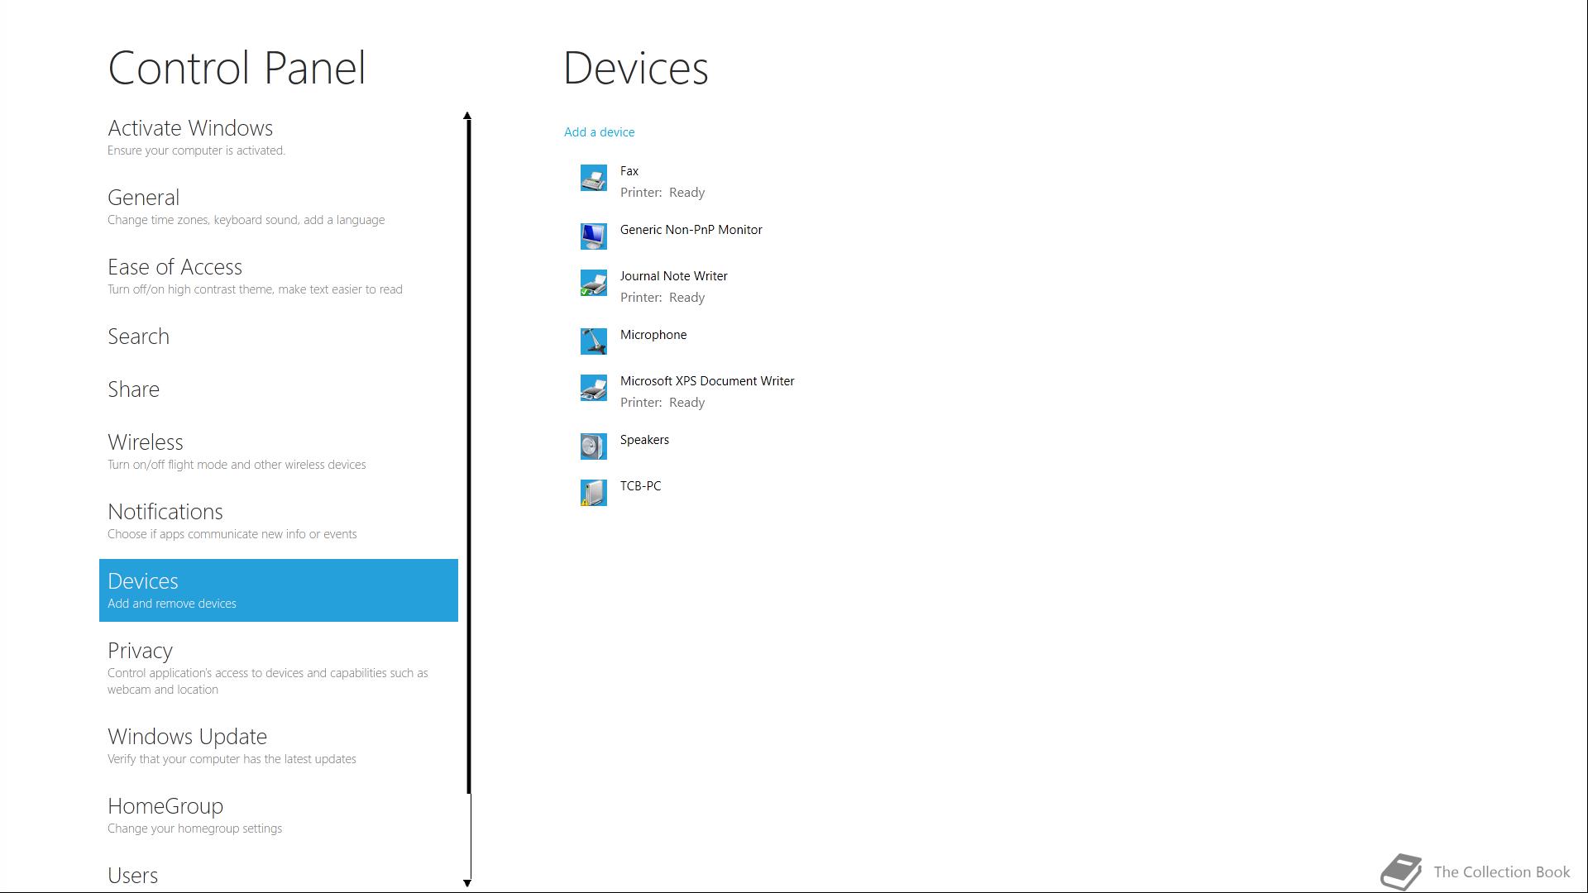
Task: Click the Journal Note Writer printer icon
Action: click(x=593, y=283)
